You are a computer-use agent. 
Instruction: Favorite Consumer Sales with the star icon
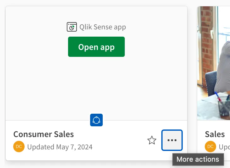pos(152,140)
